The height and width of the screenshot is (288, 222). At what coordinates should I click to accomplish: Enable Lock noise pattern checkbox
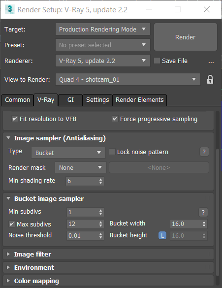pos(112,152)
